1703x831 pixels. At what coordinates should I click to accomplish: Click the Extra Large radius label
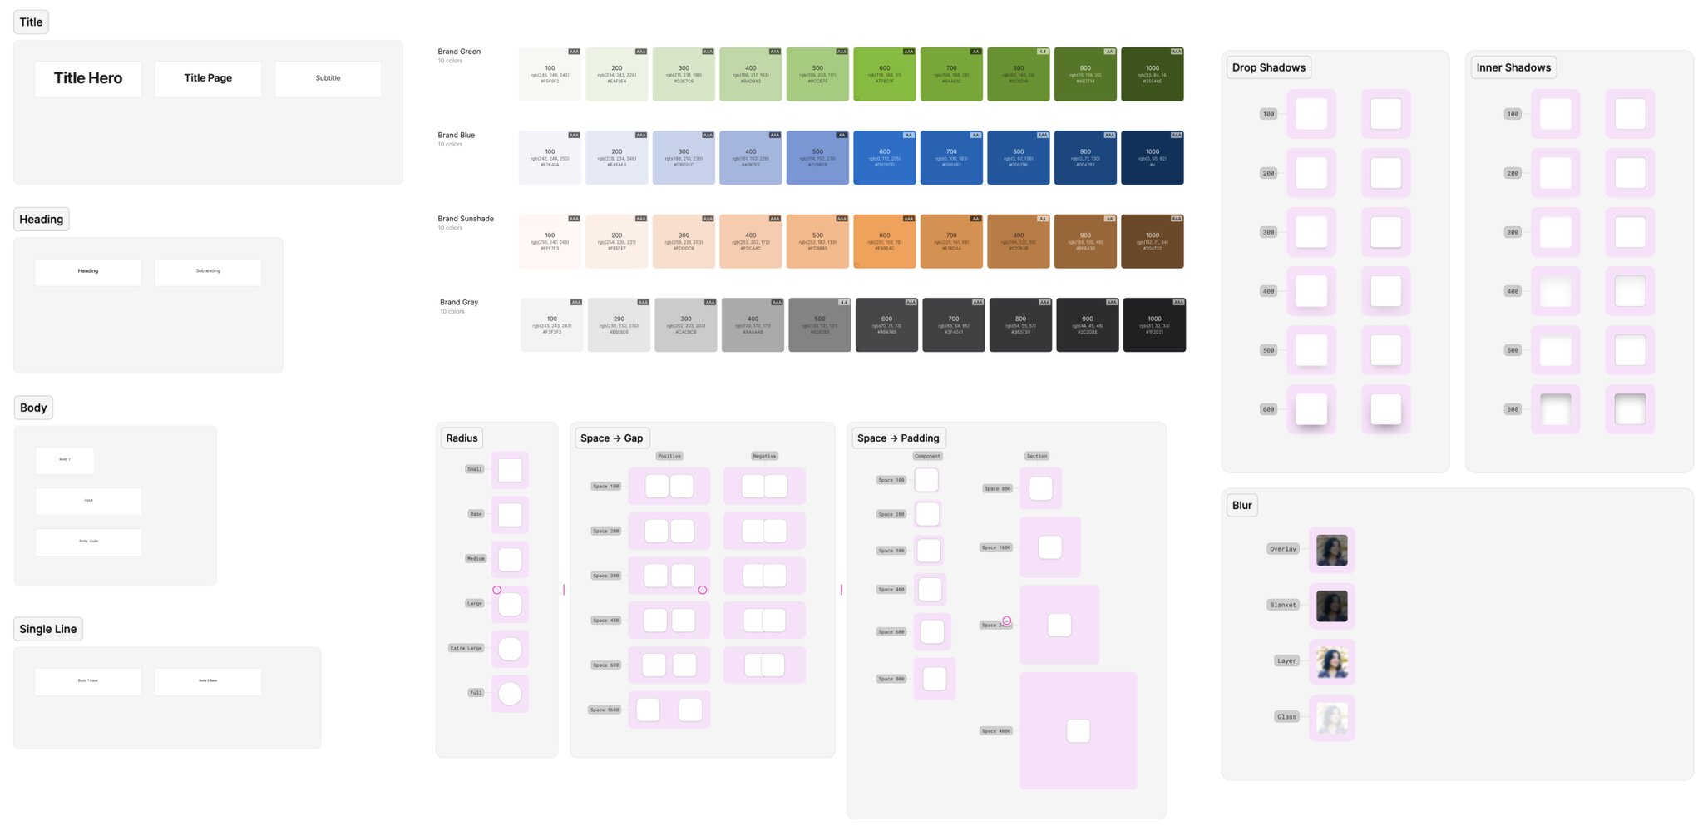[466, 648]
